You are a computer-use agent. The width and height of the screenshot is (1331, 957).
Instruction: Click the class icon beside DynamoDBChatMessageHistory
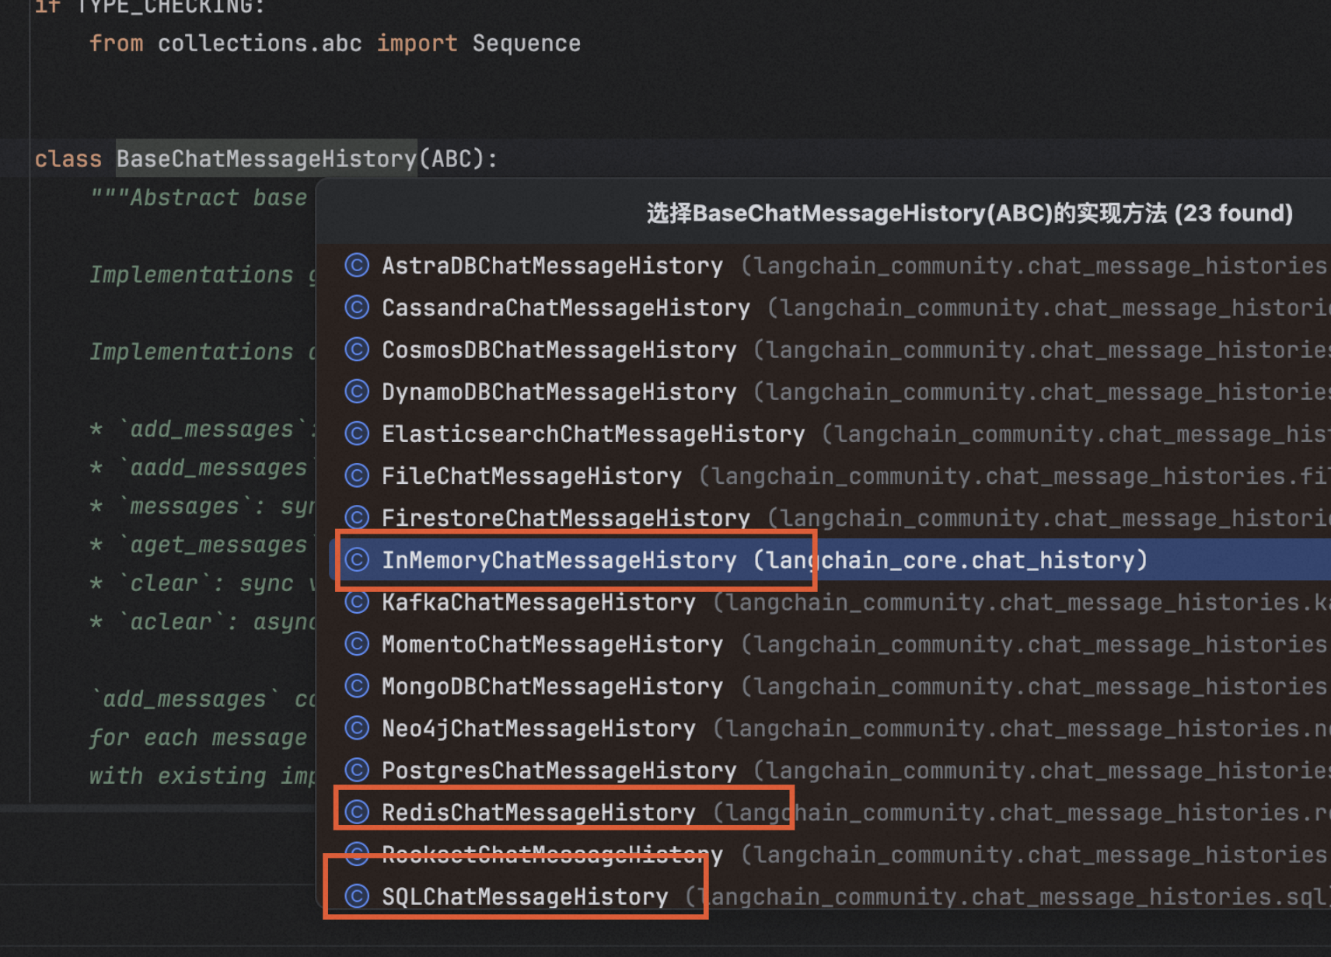357,391
